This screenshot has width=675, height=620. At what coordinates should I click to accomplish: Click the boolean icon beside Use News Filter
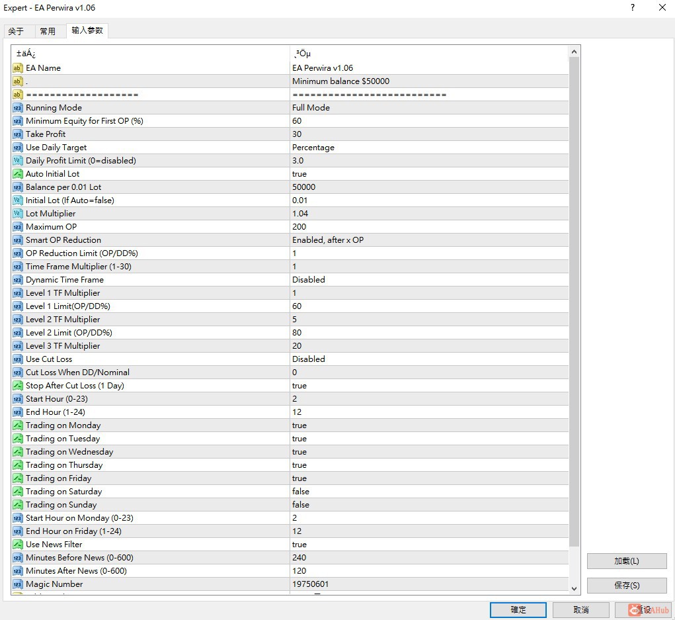tap(17, 544)
